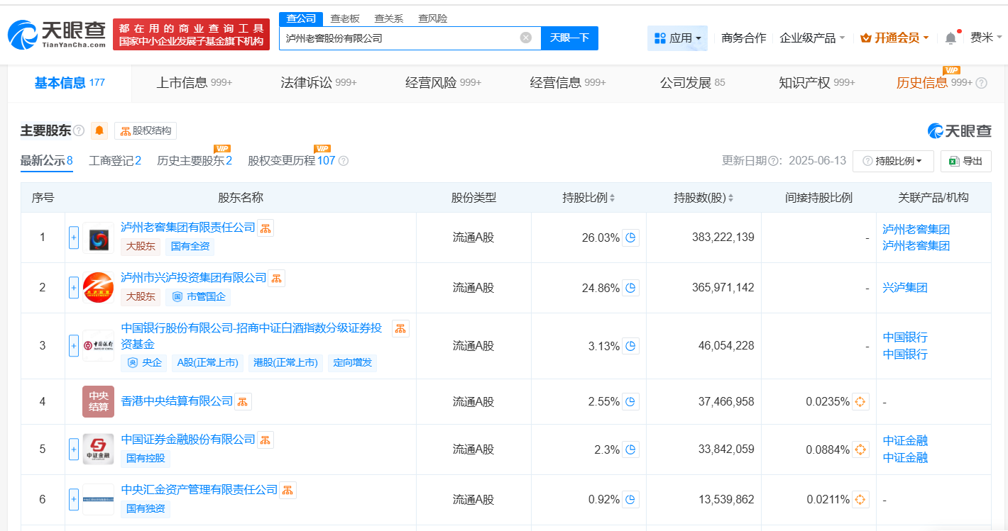Click the notification bell in top header

pos(951,38)
